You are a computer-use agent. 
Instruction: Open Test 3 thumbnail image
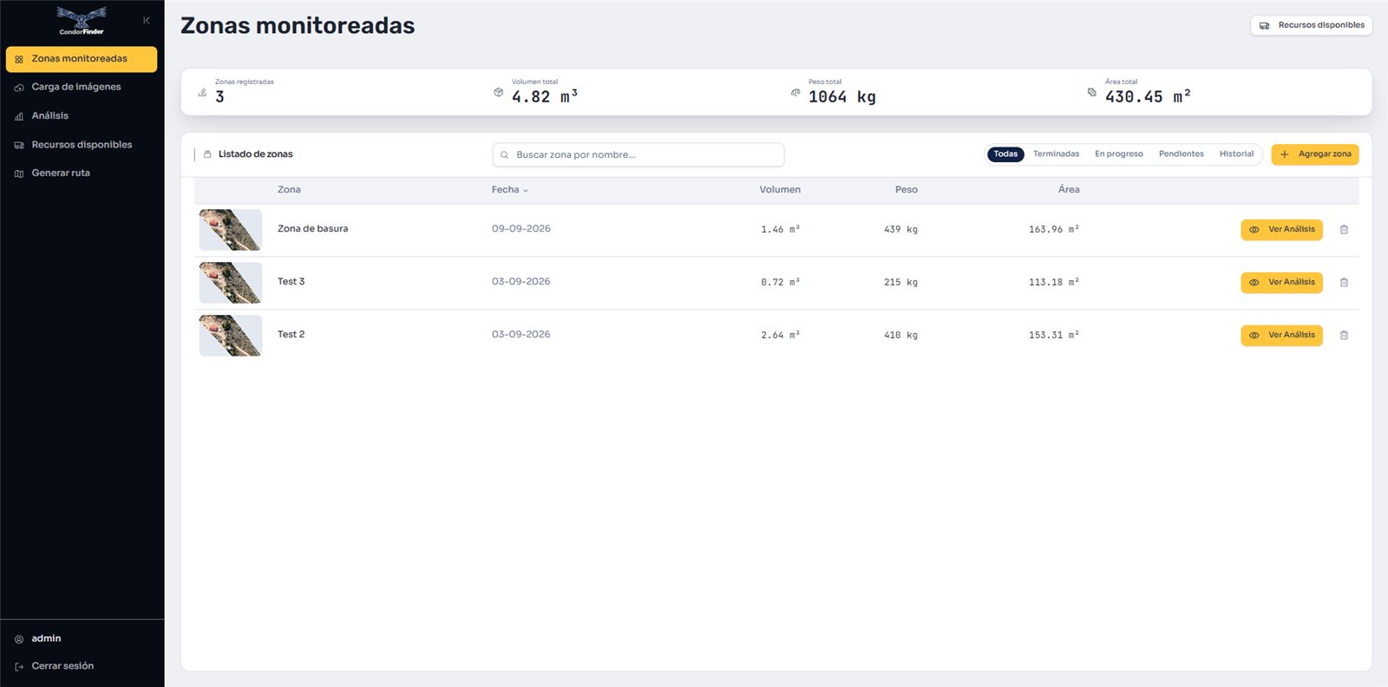tap(231, 283)
